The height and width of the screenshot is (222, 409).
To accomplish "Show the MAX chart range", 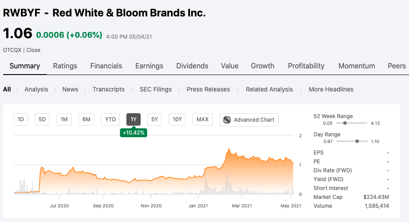I will click(x=202, y=119).
